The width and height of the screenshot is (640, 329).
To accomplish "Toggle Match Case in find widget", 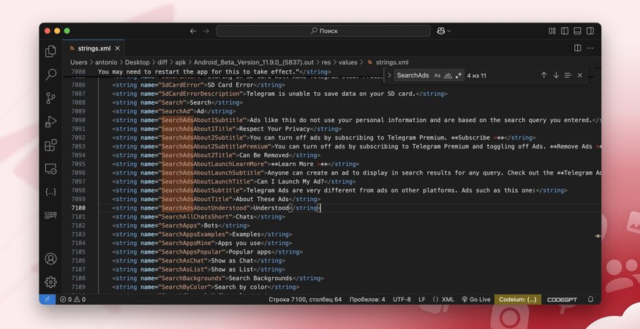I will tap(437, 75).
